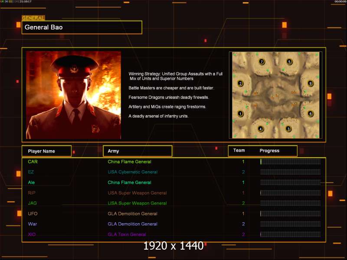
Task: Click the General Bao portrait image
Action: coord(73,95)
